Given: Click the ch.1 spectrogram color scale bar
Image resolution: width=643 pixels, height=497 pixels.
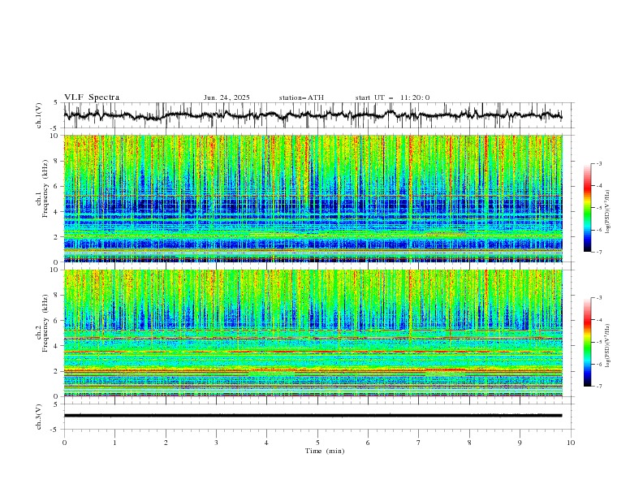Looking at the screenshot, I should 587,208.
